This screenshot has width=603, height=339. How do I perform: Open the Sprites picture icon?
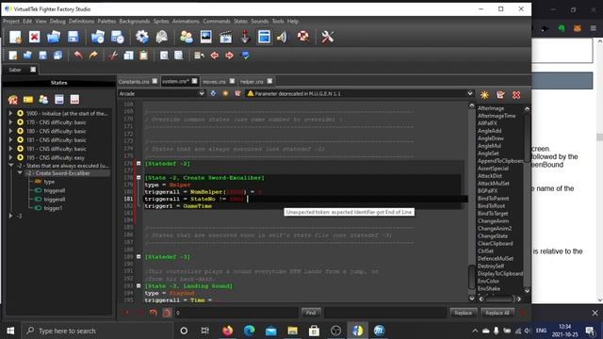click(x=205, y=37)
